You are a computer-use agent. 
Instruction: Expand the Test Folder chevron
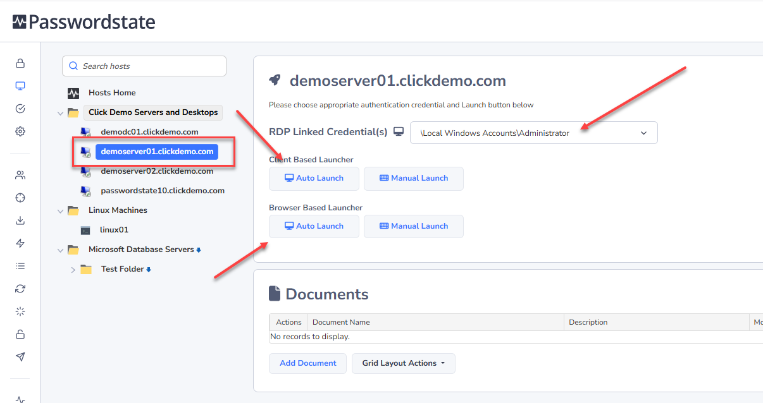pos(73,270)
